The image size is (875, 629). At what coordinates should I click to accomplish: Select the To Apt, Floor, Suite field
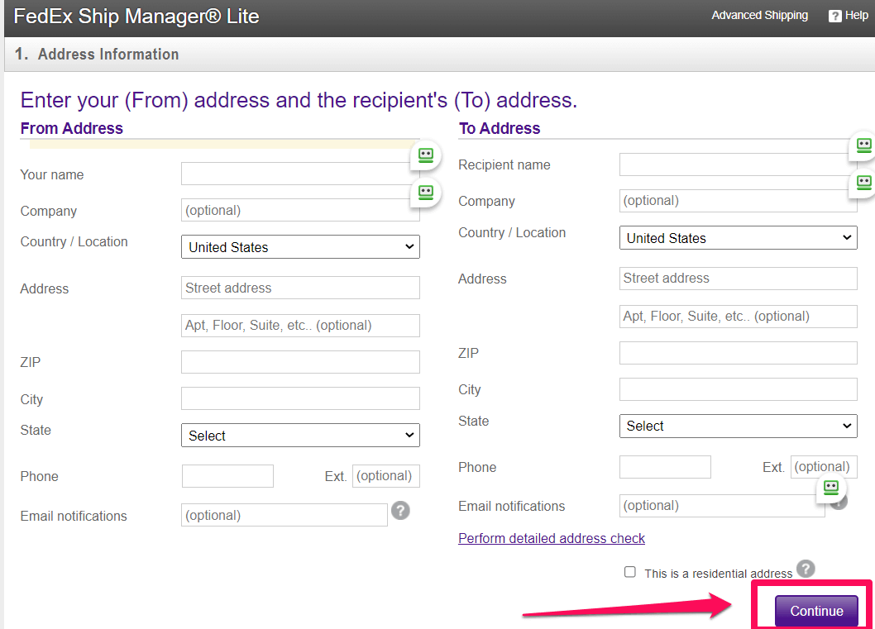coord(739,317)
